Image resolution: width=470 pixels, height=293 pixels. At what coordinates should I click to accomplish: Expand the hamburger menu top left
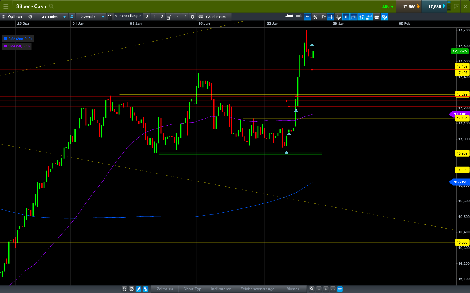point(6,6)
